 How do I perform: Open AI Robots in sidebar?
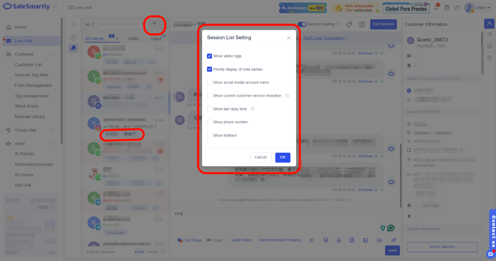tap(24, 154)
